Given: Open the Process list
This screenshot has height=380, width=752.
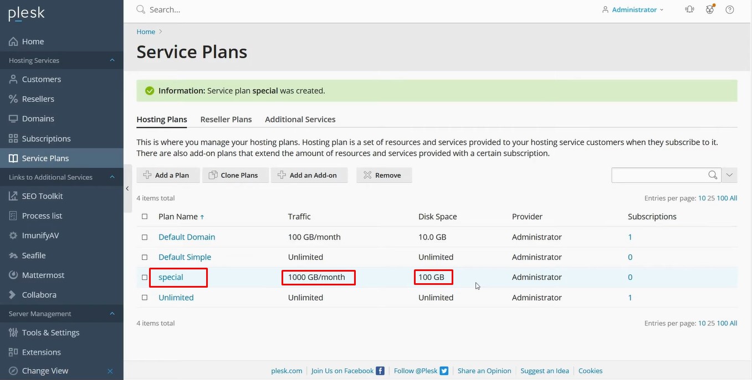Looking at the screenshot, I should click(x=42, y=215).
